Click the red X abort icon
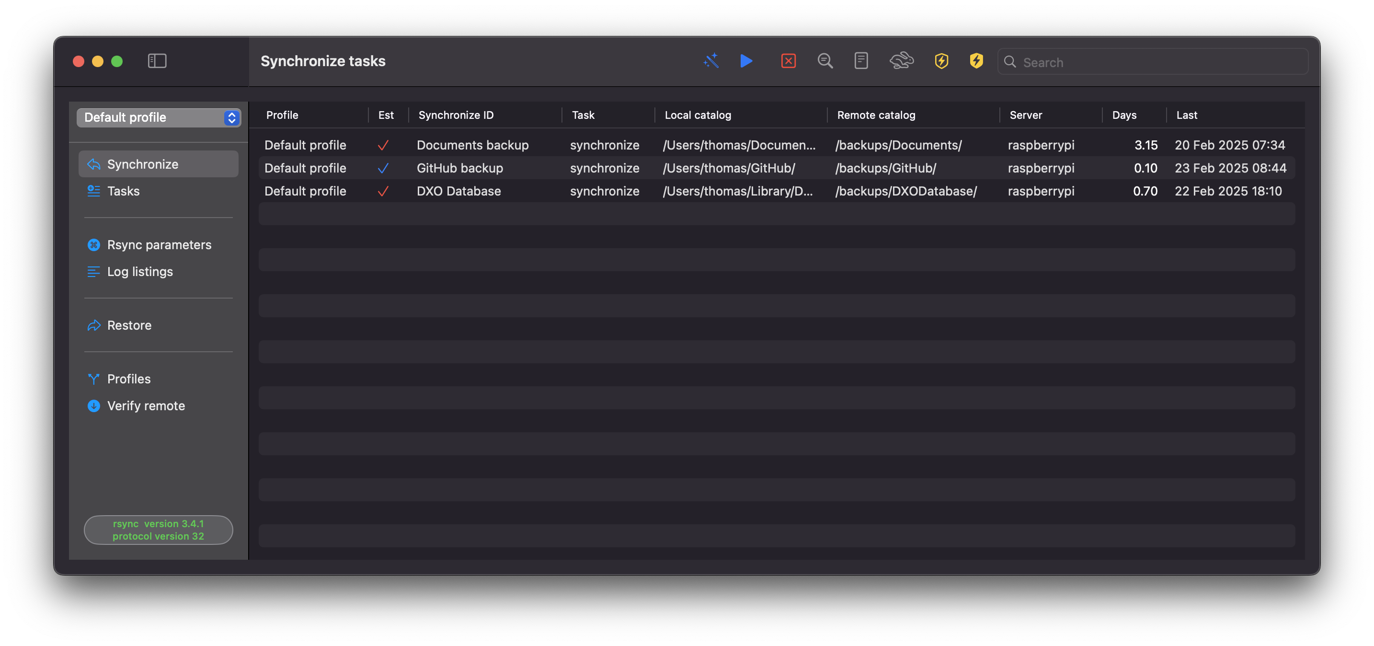1374x646 pixels. [789, 61]
